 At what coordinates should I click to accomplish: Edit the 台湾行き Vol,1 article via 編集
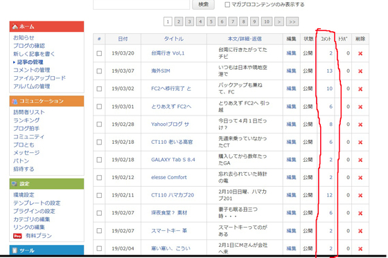(x=291, y=53)
